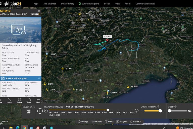Pause the flight playback
This screenshot has width=193, height=129.
point(40,111)
